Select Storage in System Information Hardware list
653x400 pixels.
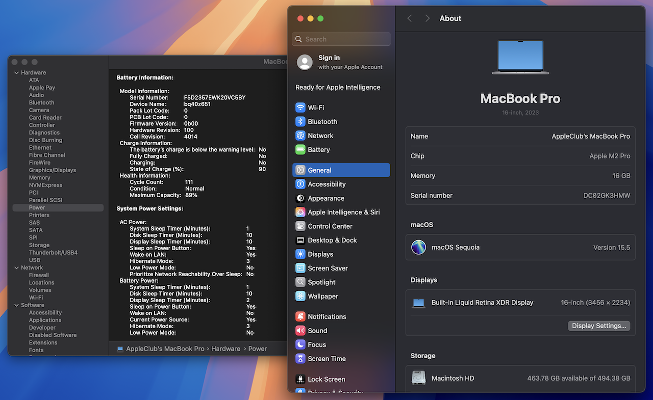39,245
